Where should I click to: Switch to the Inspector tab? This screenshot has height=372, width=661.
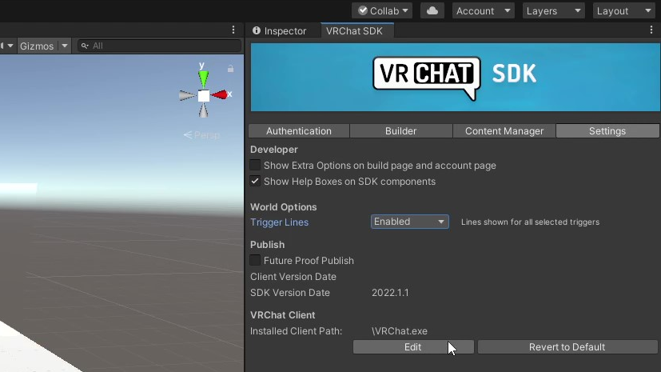[x=280, y=30]
